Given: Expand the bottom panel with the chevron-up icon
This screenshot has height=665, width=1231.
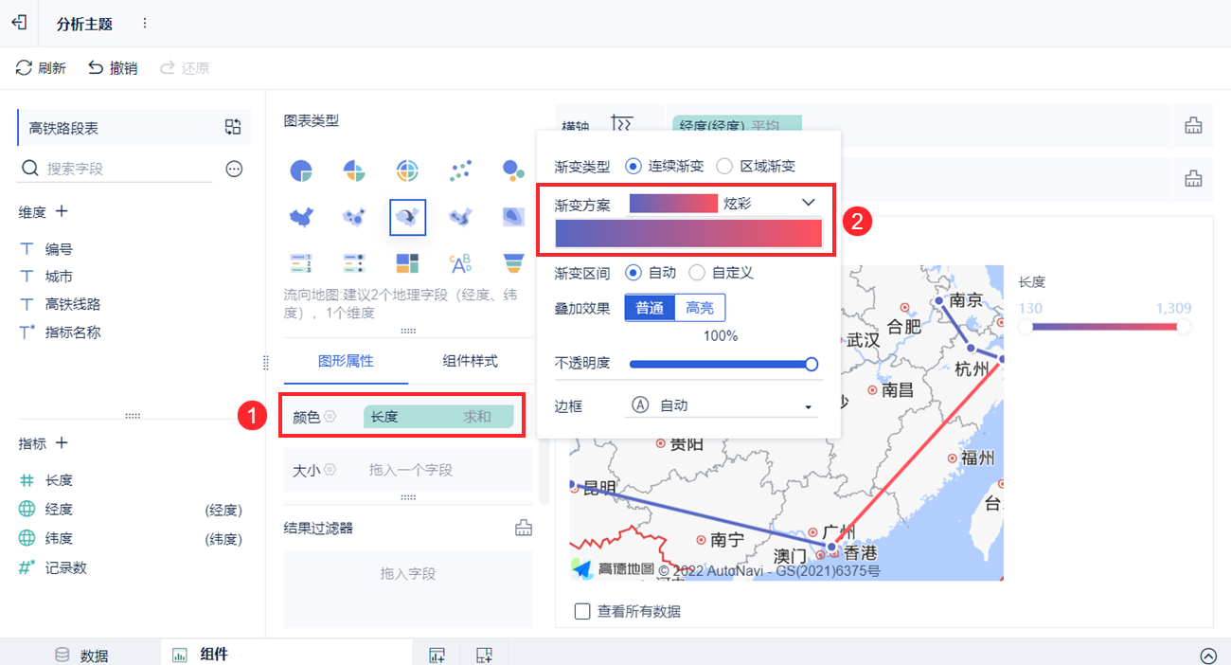Looking at the screenshot, I should (x=1208, y=656).
